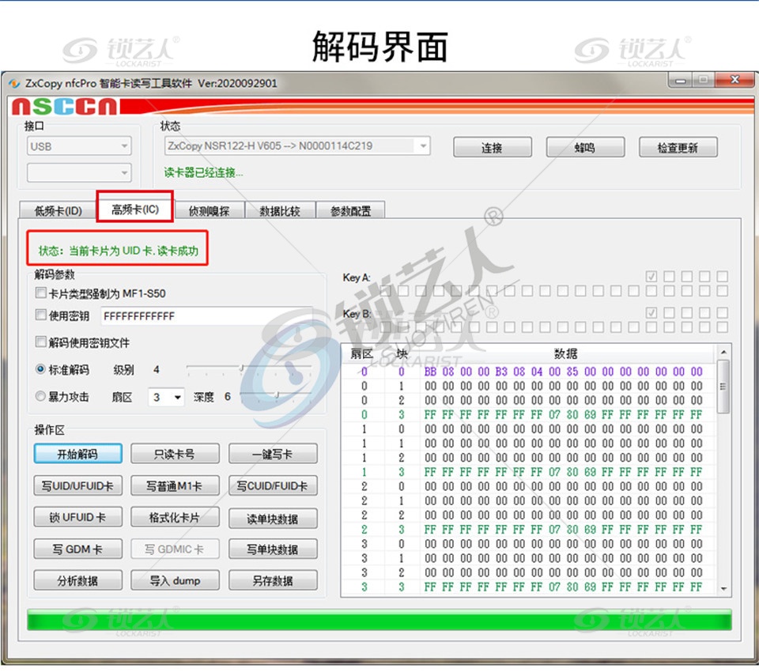The height and width of the screenshot is (672, 759).
Task: Select the 高频卡(IC) tab
Action: click(135, 210)
